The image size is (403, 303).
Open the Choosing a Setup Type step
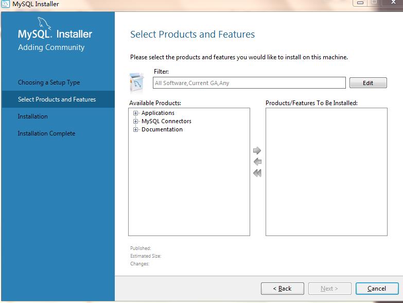point(49,82)
